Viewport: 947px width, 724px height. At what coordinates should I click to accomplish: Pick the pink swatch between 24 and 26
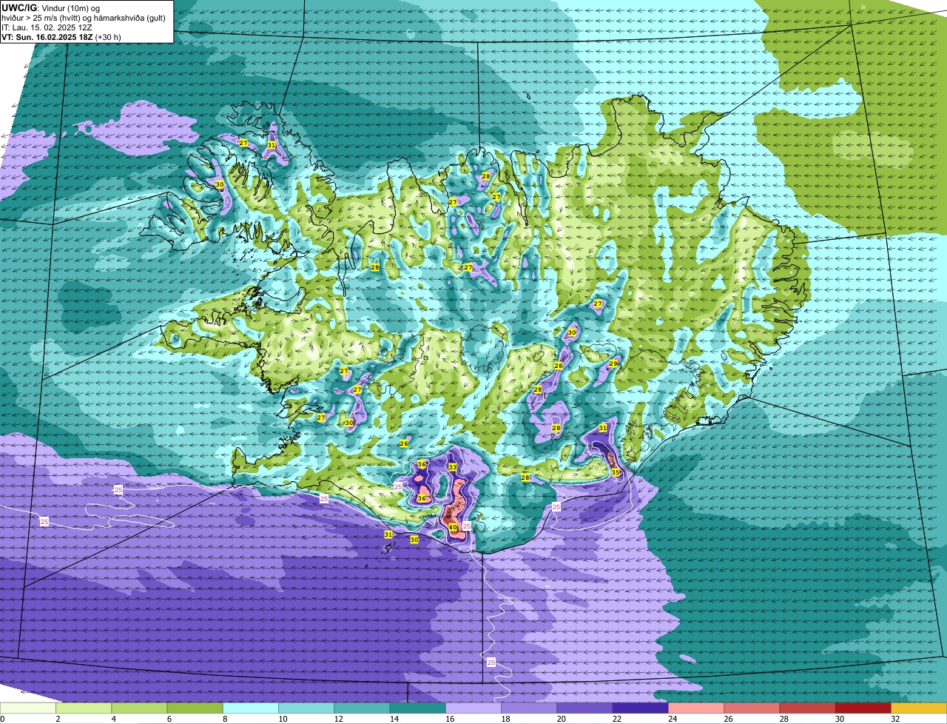point(696,708)
